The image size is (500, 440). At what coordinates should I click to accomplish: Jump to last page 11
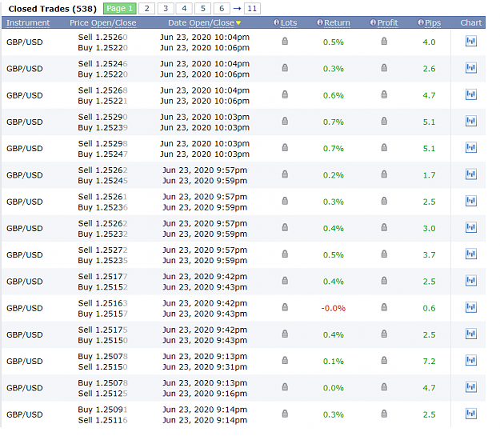(252, 9)
